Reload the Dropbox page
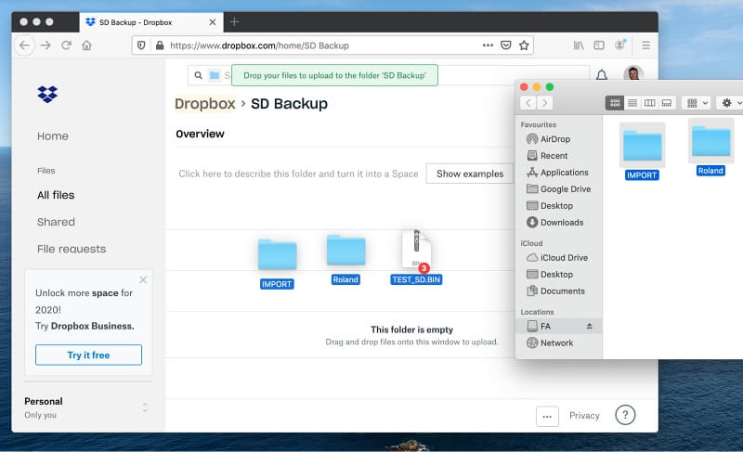The image size is (743, 452). pos(66,45)
